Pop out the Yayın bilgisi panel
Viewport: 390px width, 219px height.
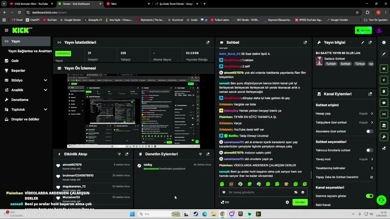370,43
